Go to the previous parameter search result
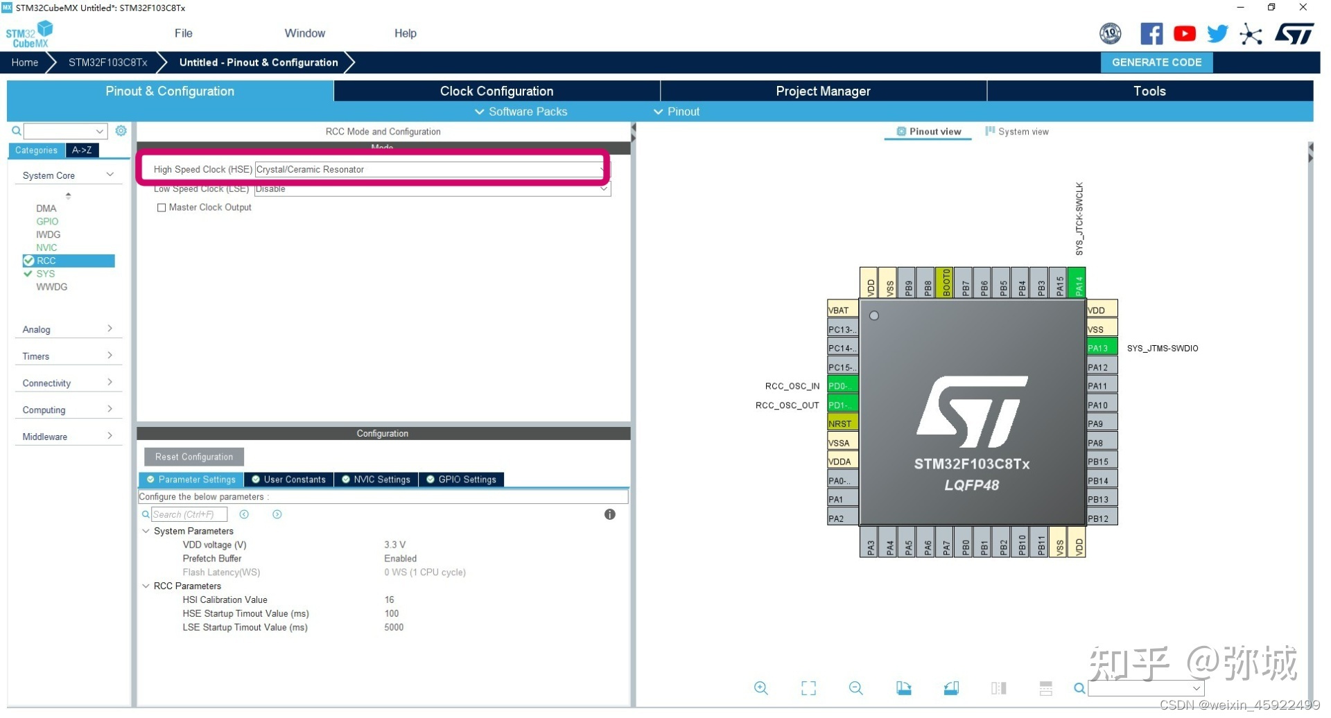 click(244, 515)
